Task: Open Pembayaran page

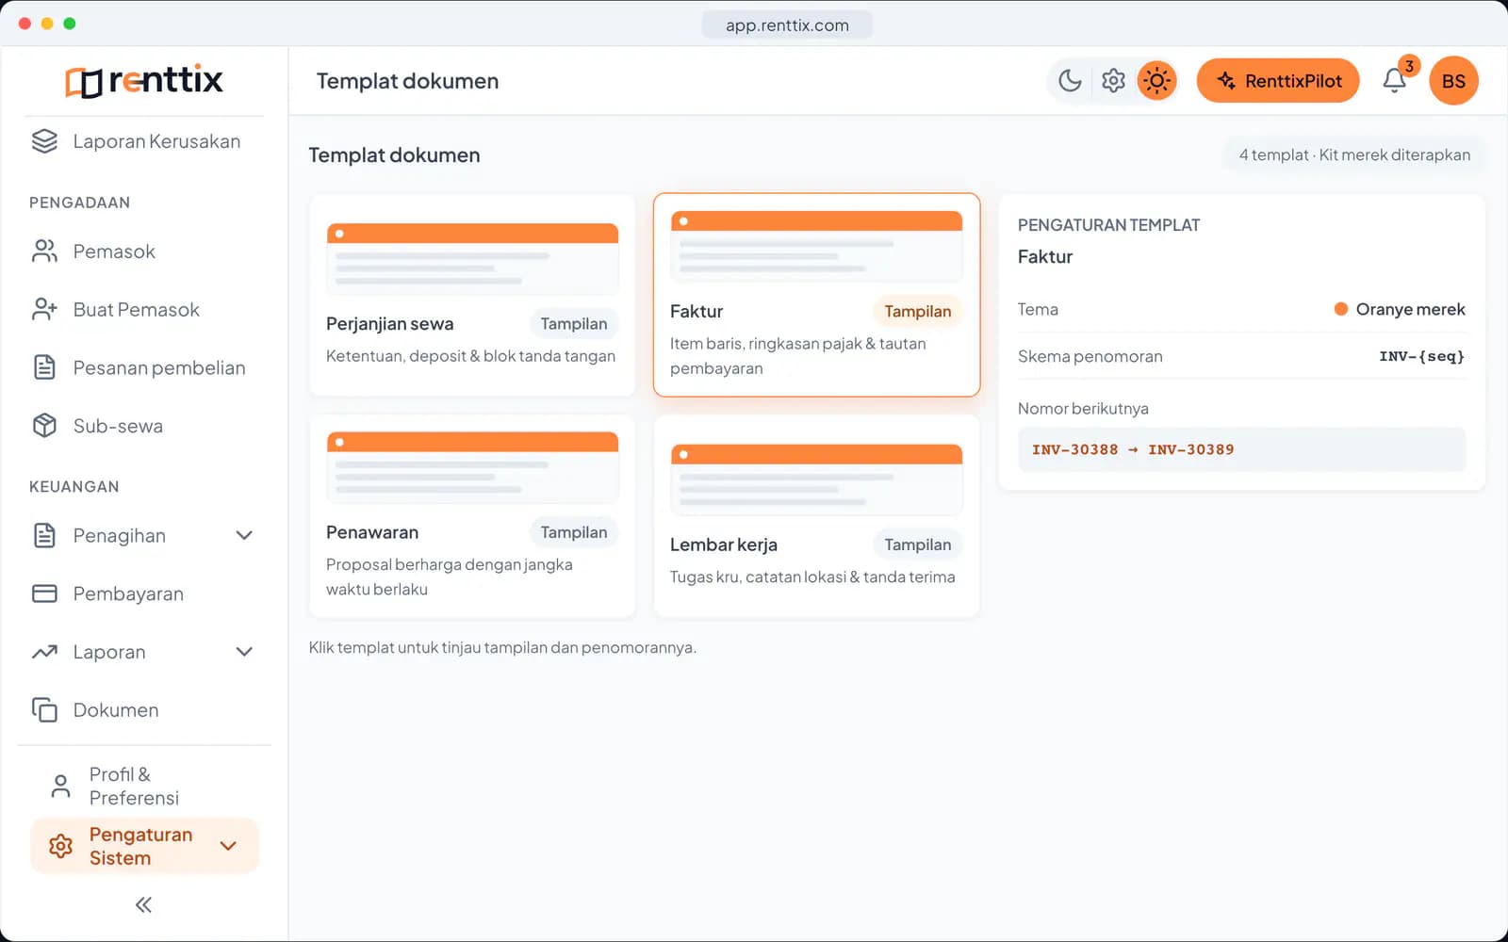Action: [143, 593]
